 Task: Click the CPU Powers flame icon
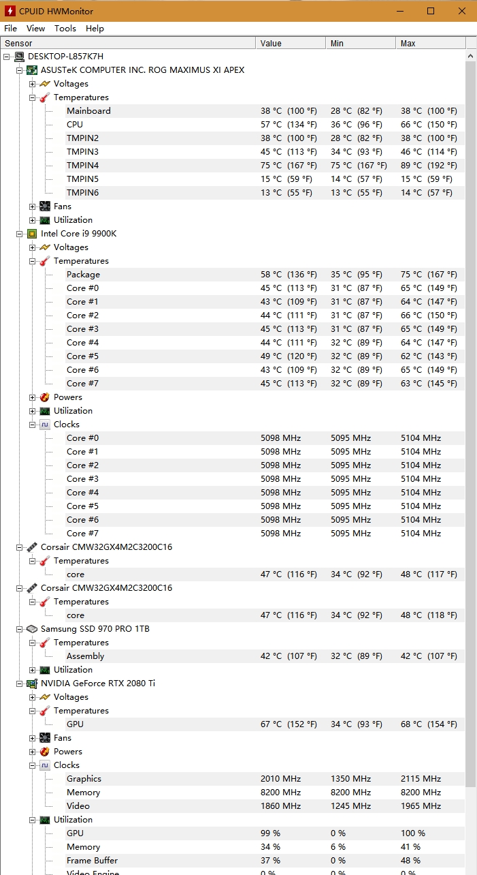point(45,397)
